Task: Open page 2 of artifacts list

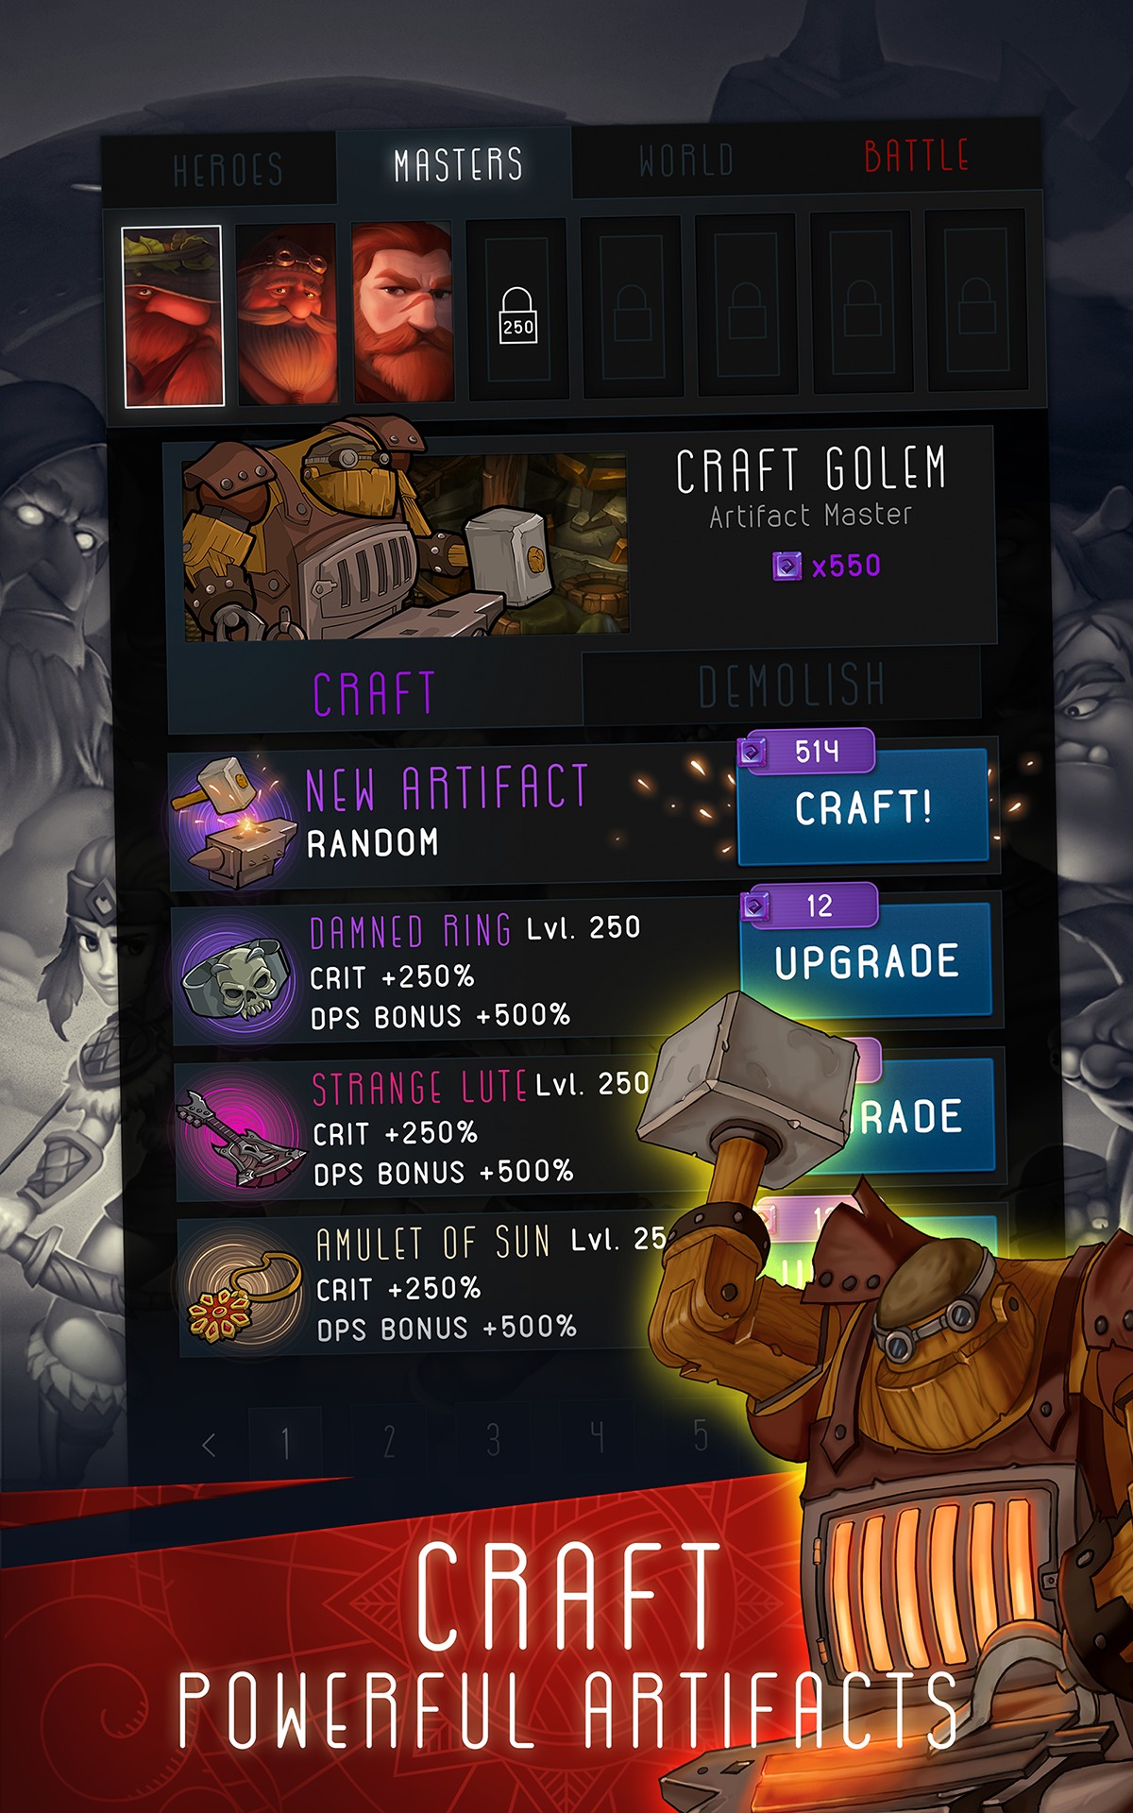Action: pyautogui.click(x=389, y=1442)
